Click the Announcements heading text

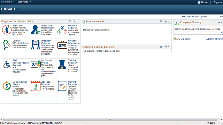click(x=95, y=21)
